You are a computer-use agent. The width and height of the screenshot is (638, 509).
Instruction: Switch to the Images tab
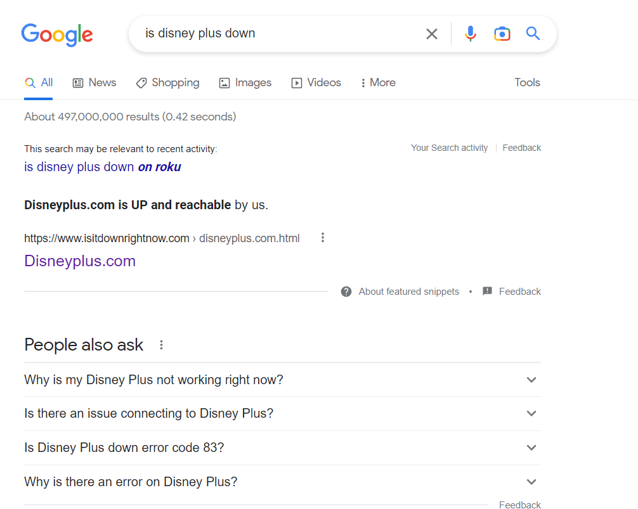(245, 82)
